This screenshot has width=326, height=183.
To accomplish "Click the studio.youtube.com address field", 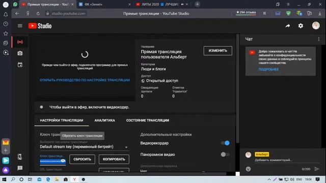I will coord(68,14).
